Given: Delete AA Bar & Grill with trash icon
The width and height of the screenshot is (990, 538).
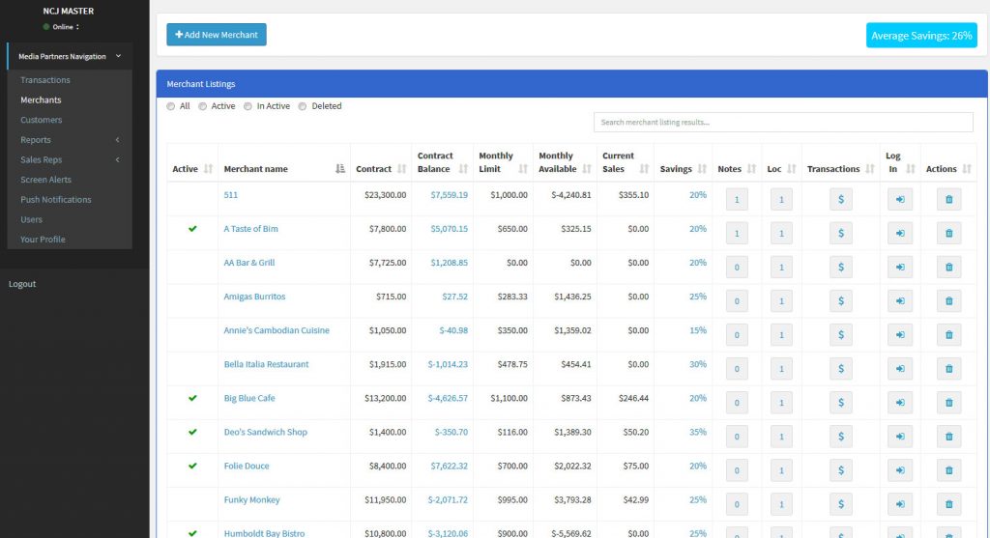Looking at the screenshot, I should (x=949, y=268).
